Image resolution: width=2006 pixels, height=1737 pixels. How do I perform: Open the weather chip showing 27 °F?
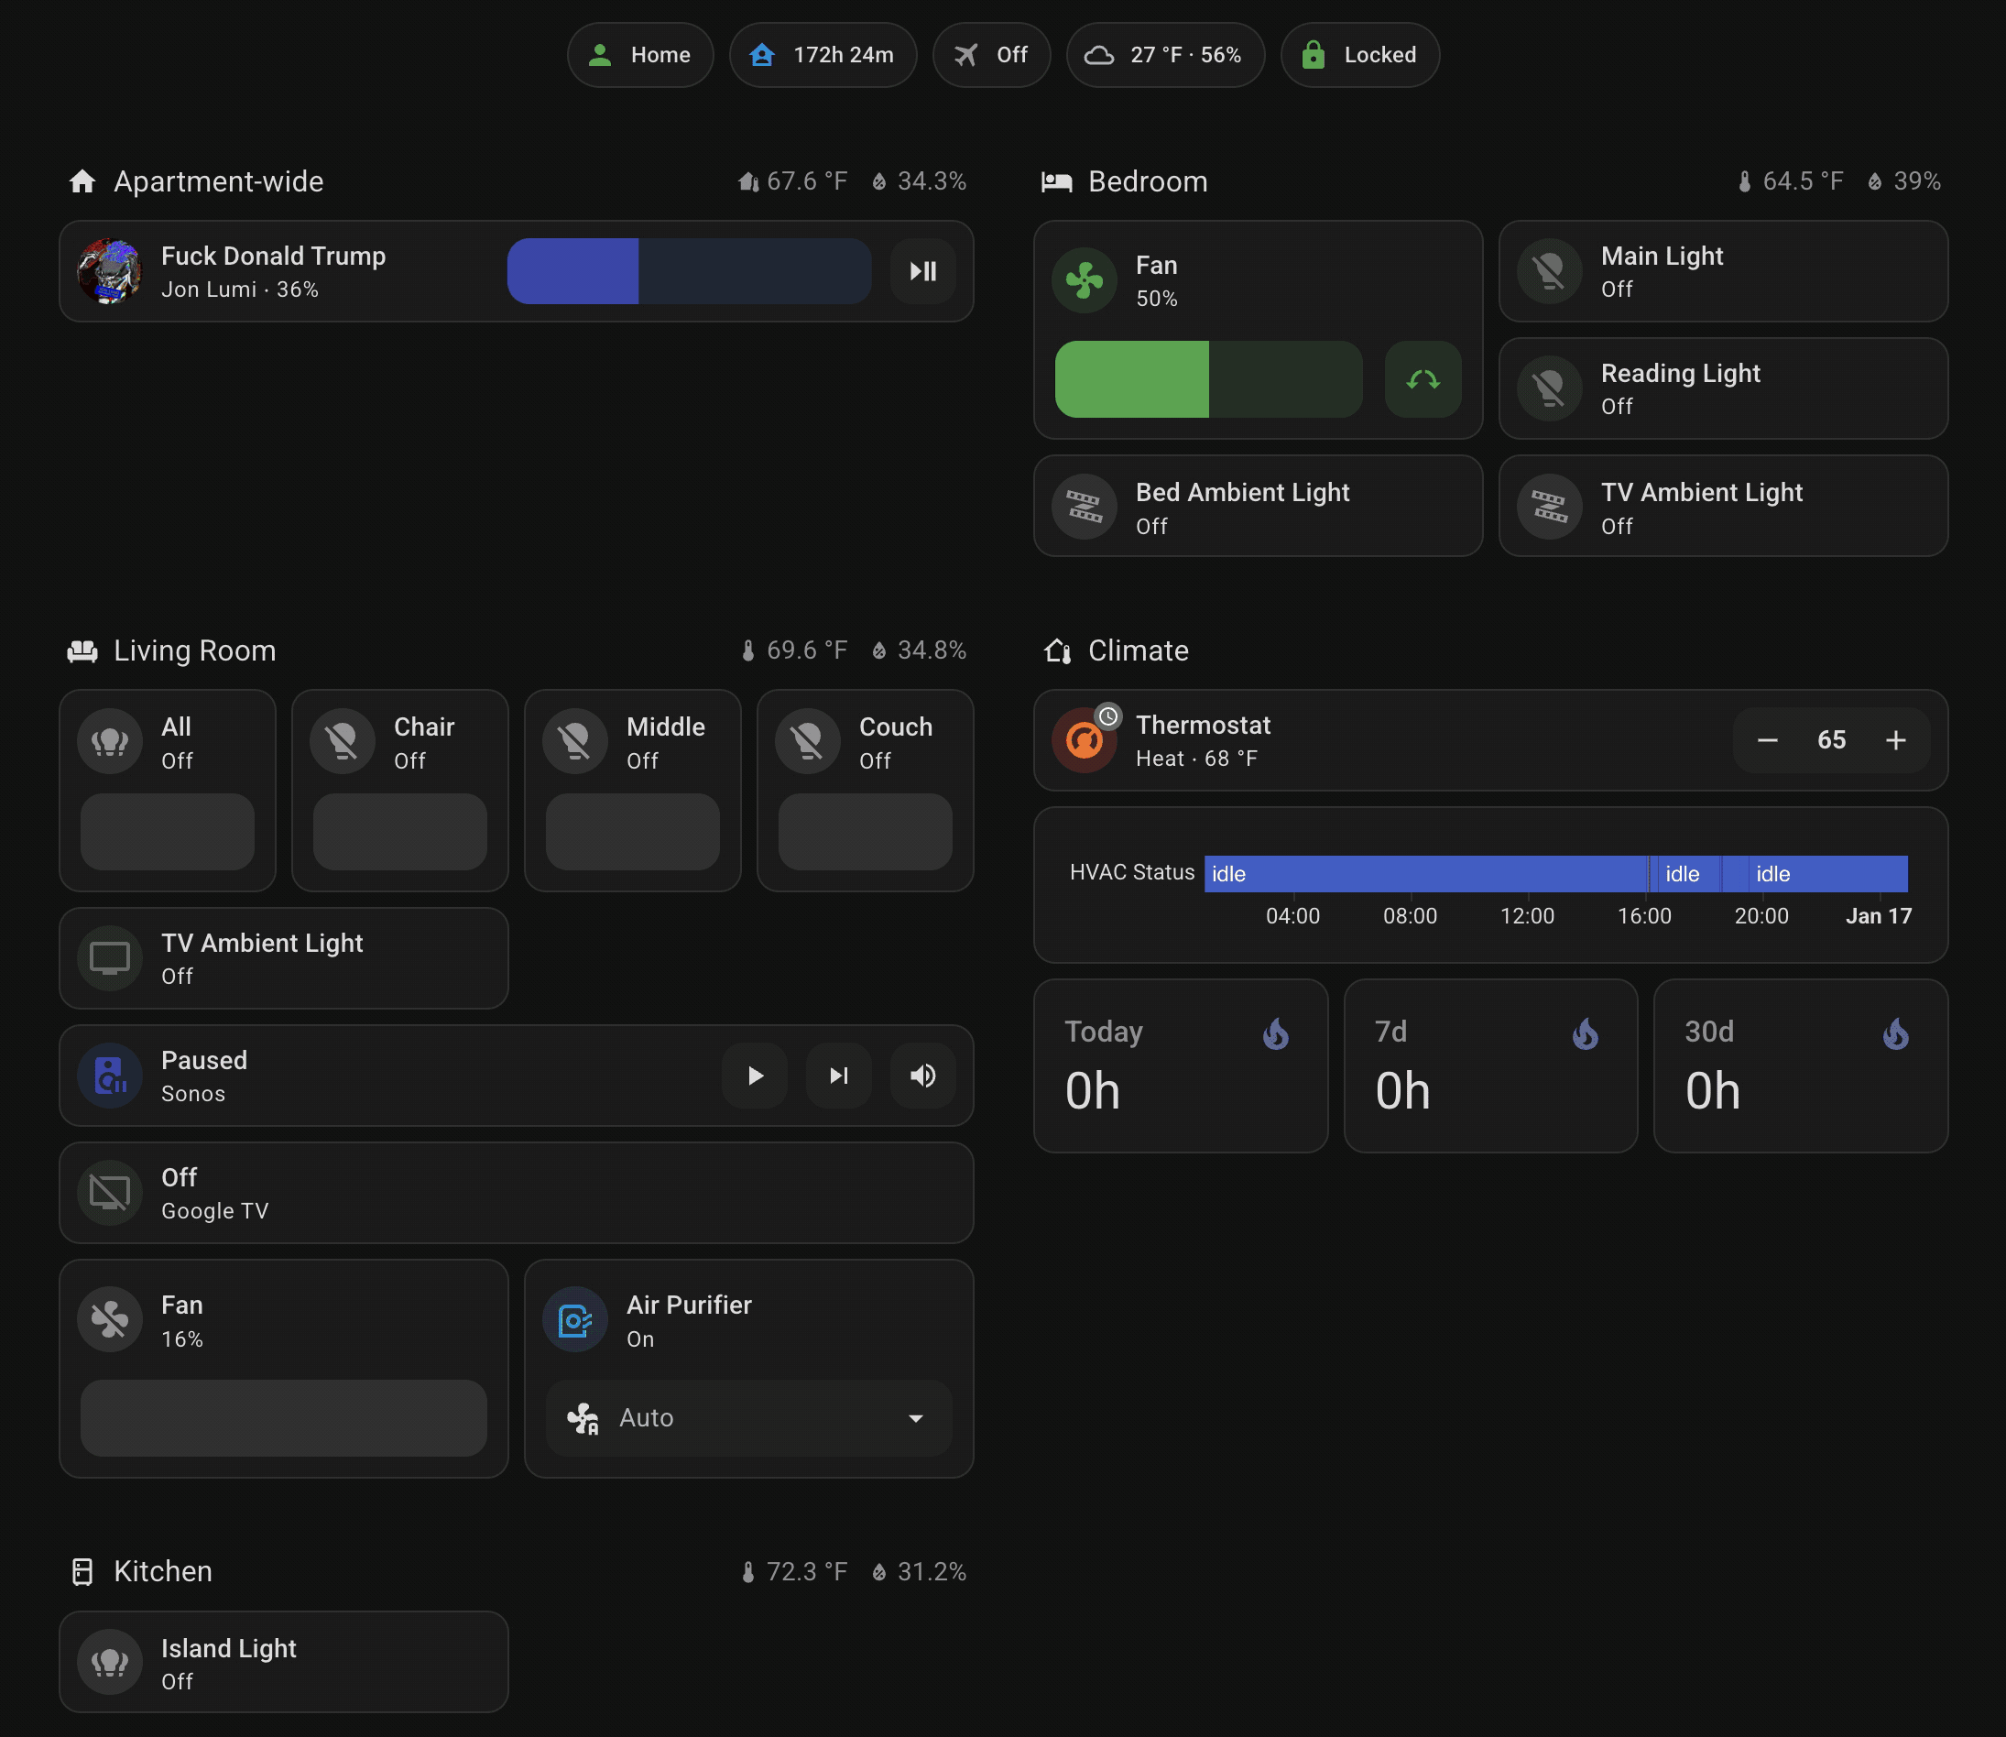coord(1164,55)
